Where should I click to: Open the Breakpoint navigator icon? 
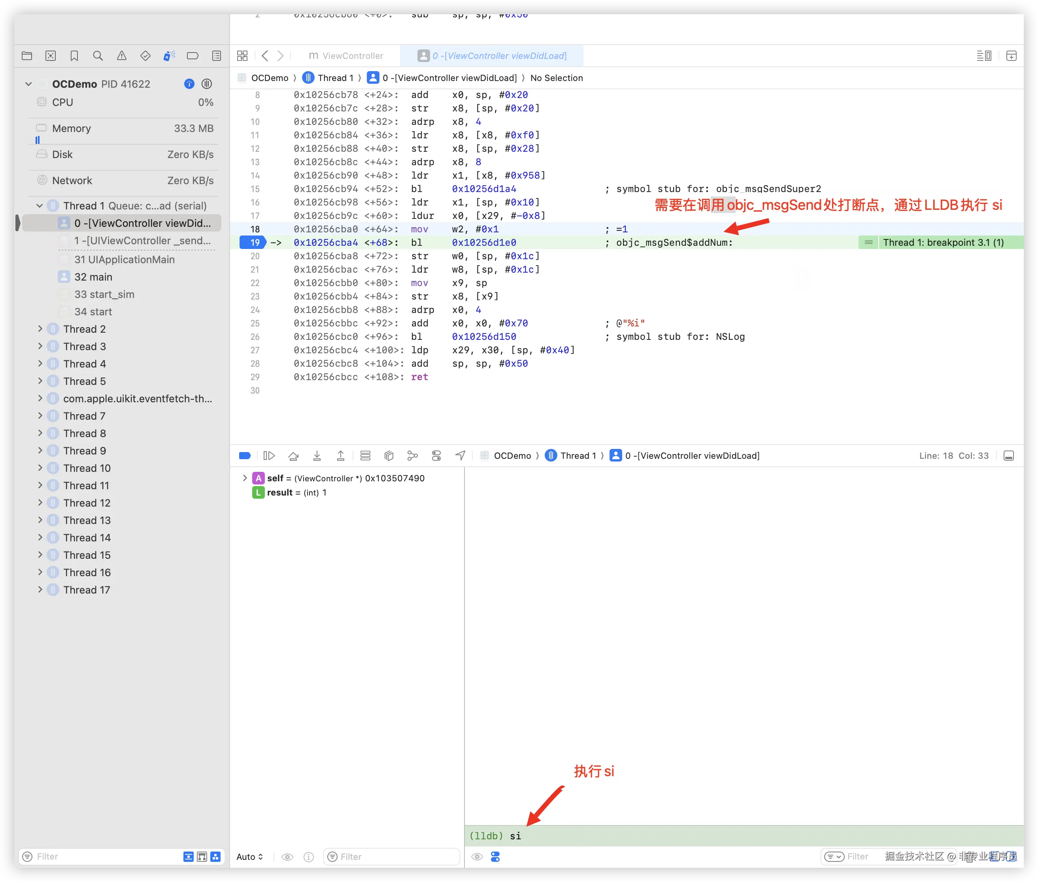(193, 55)
